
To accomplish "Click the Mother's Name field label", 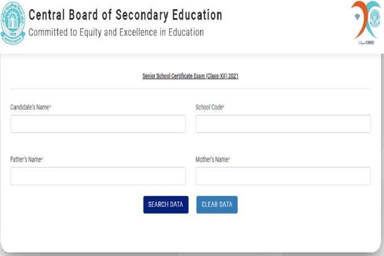I will pos(211,159).
